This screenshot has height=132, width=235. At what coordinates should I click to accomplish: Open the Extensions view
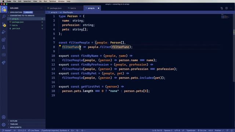(4, 40)
